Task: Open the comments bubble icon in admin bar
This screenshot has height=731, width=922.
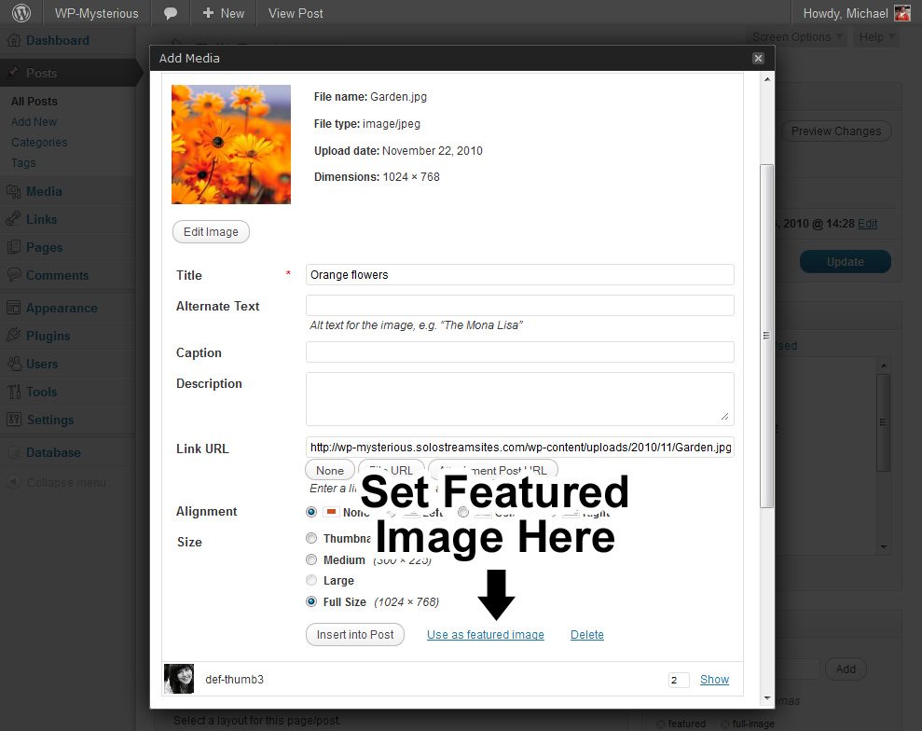Action: 171,13
